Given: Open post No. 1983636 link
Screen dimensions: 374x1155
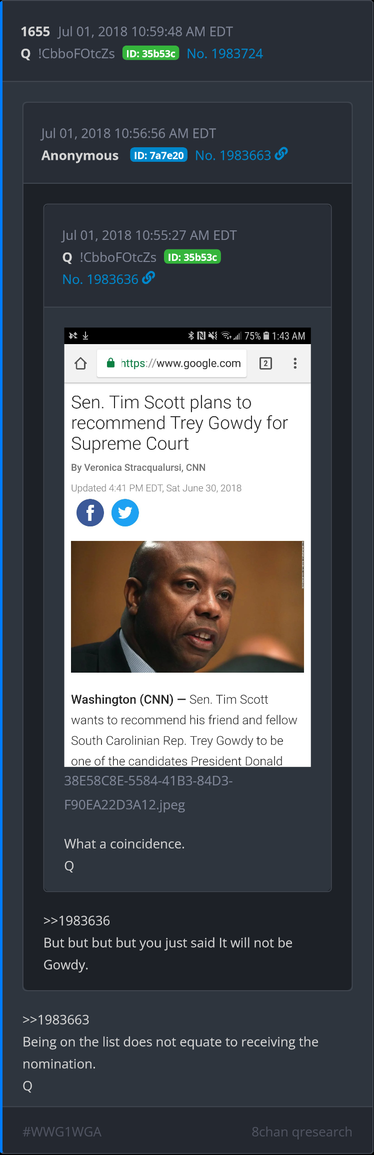Looking at the screenshot, I should 100,279.
